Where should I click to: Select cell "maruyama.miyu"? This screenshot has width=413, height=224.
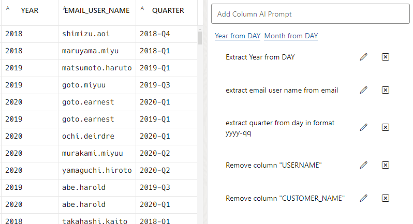click(97, 51)
